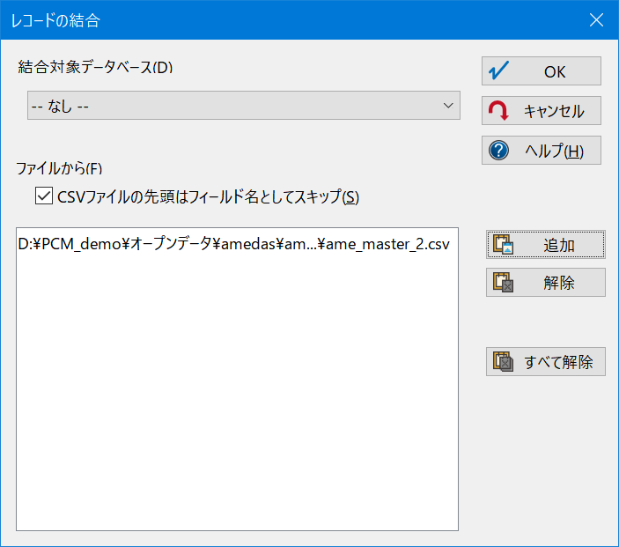619x547 pixels.
Task: Open help with ヘルプ(H) button
Action: 542,151
